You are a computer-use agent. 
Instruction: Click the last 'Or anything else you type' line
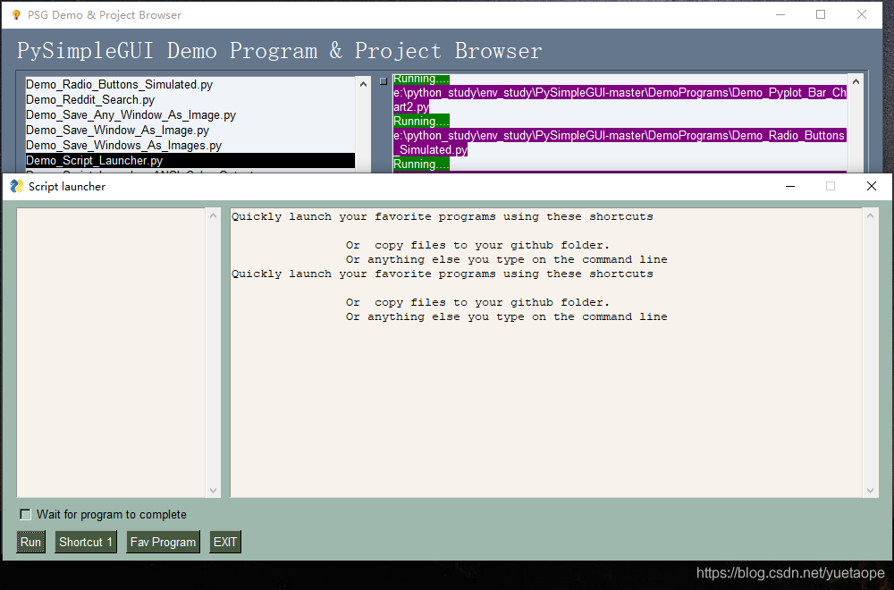pos(506,317)
